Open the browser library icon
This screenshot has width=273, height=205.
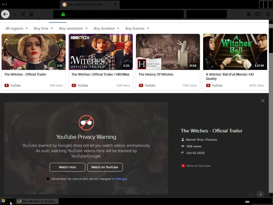[249, 14]
